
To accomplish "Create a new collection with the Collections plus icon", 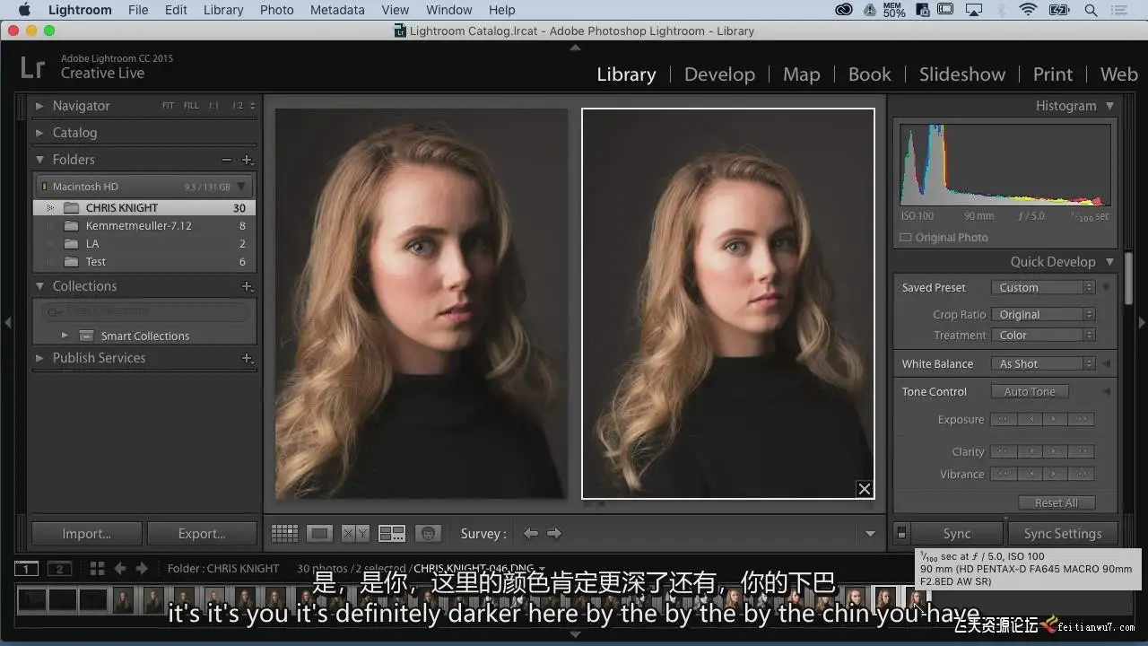I will (x=248, y=286).
